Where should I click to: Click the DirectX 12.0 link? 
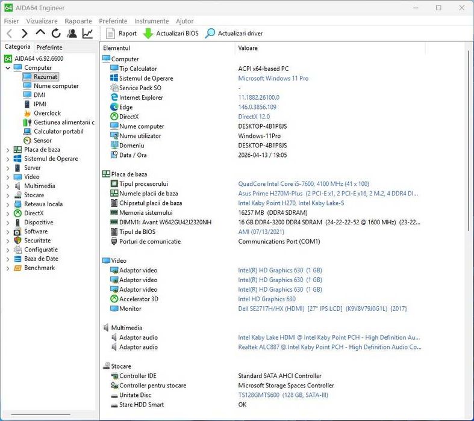(x=254, y=117)
